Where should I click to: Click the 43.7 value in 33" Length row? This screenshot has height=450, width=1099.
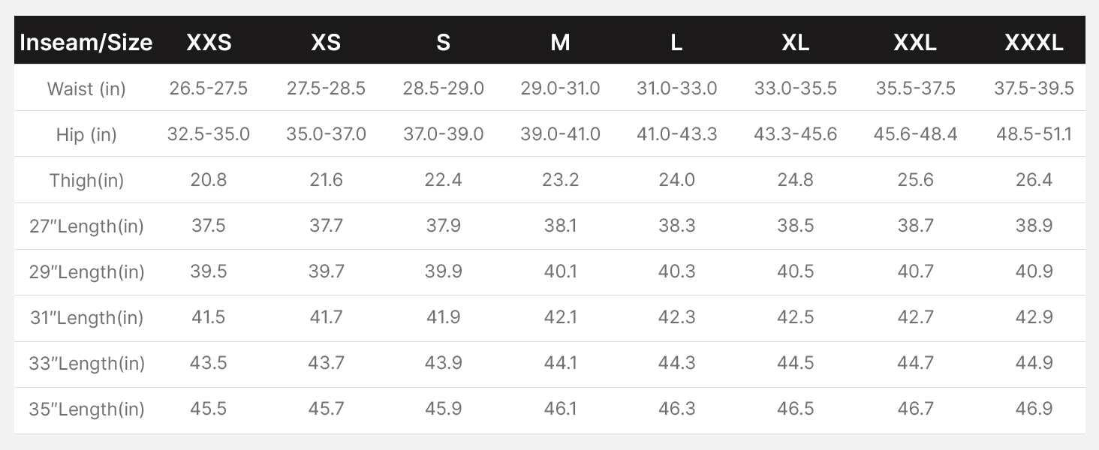[326, 363]
